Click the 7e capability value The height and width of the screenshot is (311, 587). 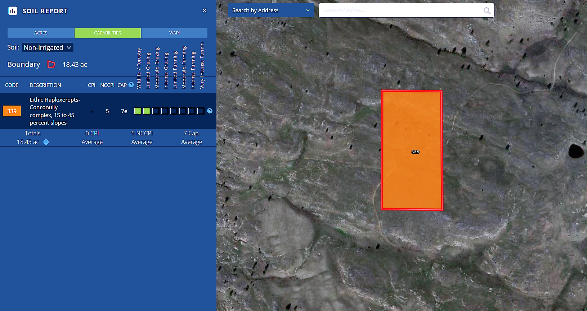tap(124, 111)
